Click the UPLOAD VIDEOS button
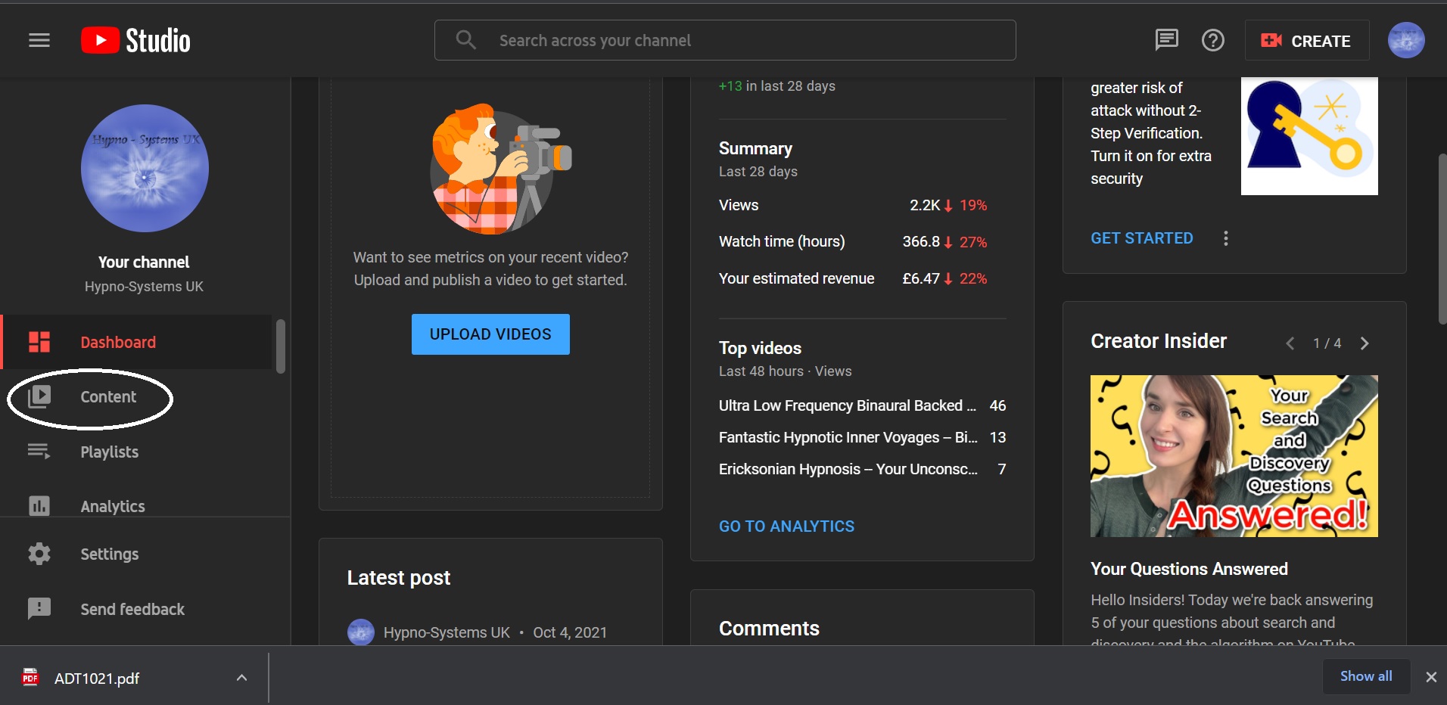Image resolution: width=1447 pixels, height=705 pixels. point(489,334)
